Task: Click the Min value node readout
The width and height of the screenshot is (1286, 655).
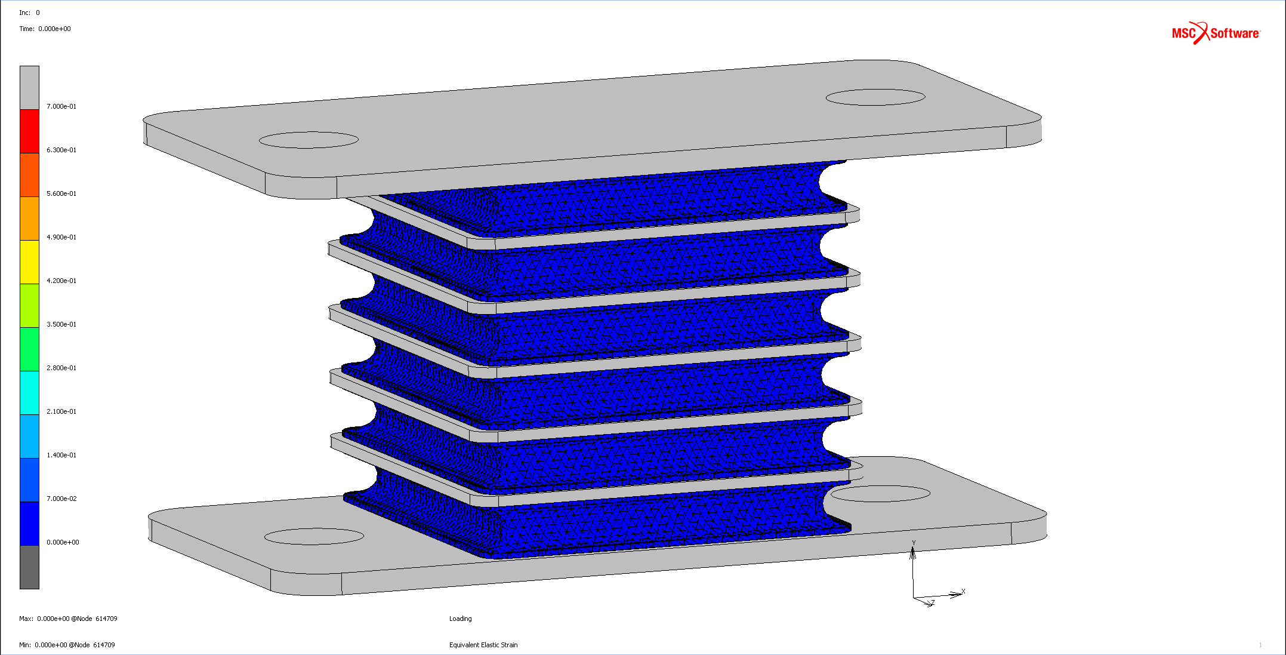Action: (67, 645)
